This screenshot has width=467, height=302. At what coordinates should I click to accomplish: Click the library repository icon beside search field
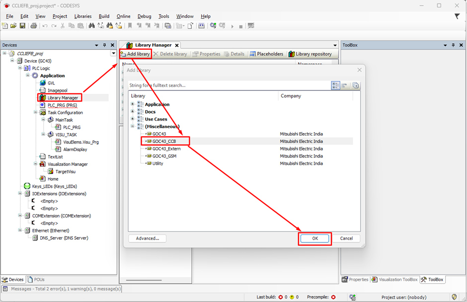[x=355, y=85]
